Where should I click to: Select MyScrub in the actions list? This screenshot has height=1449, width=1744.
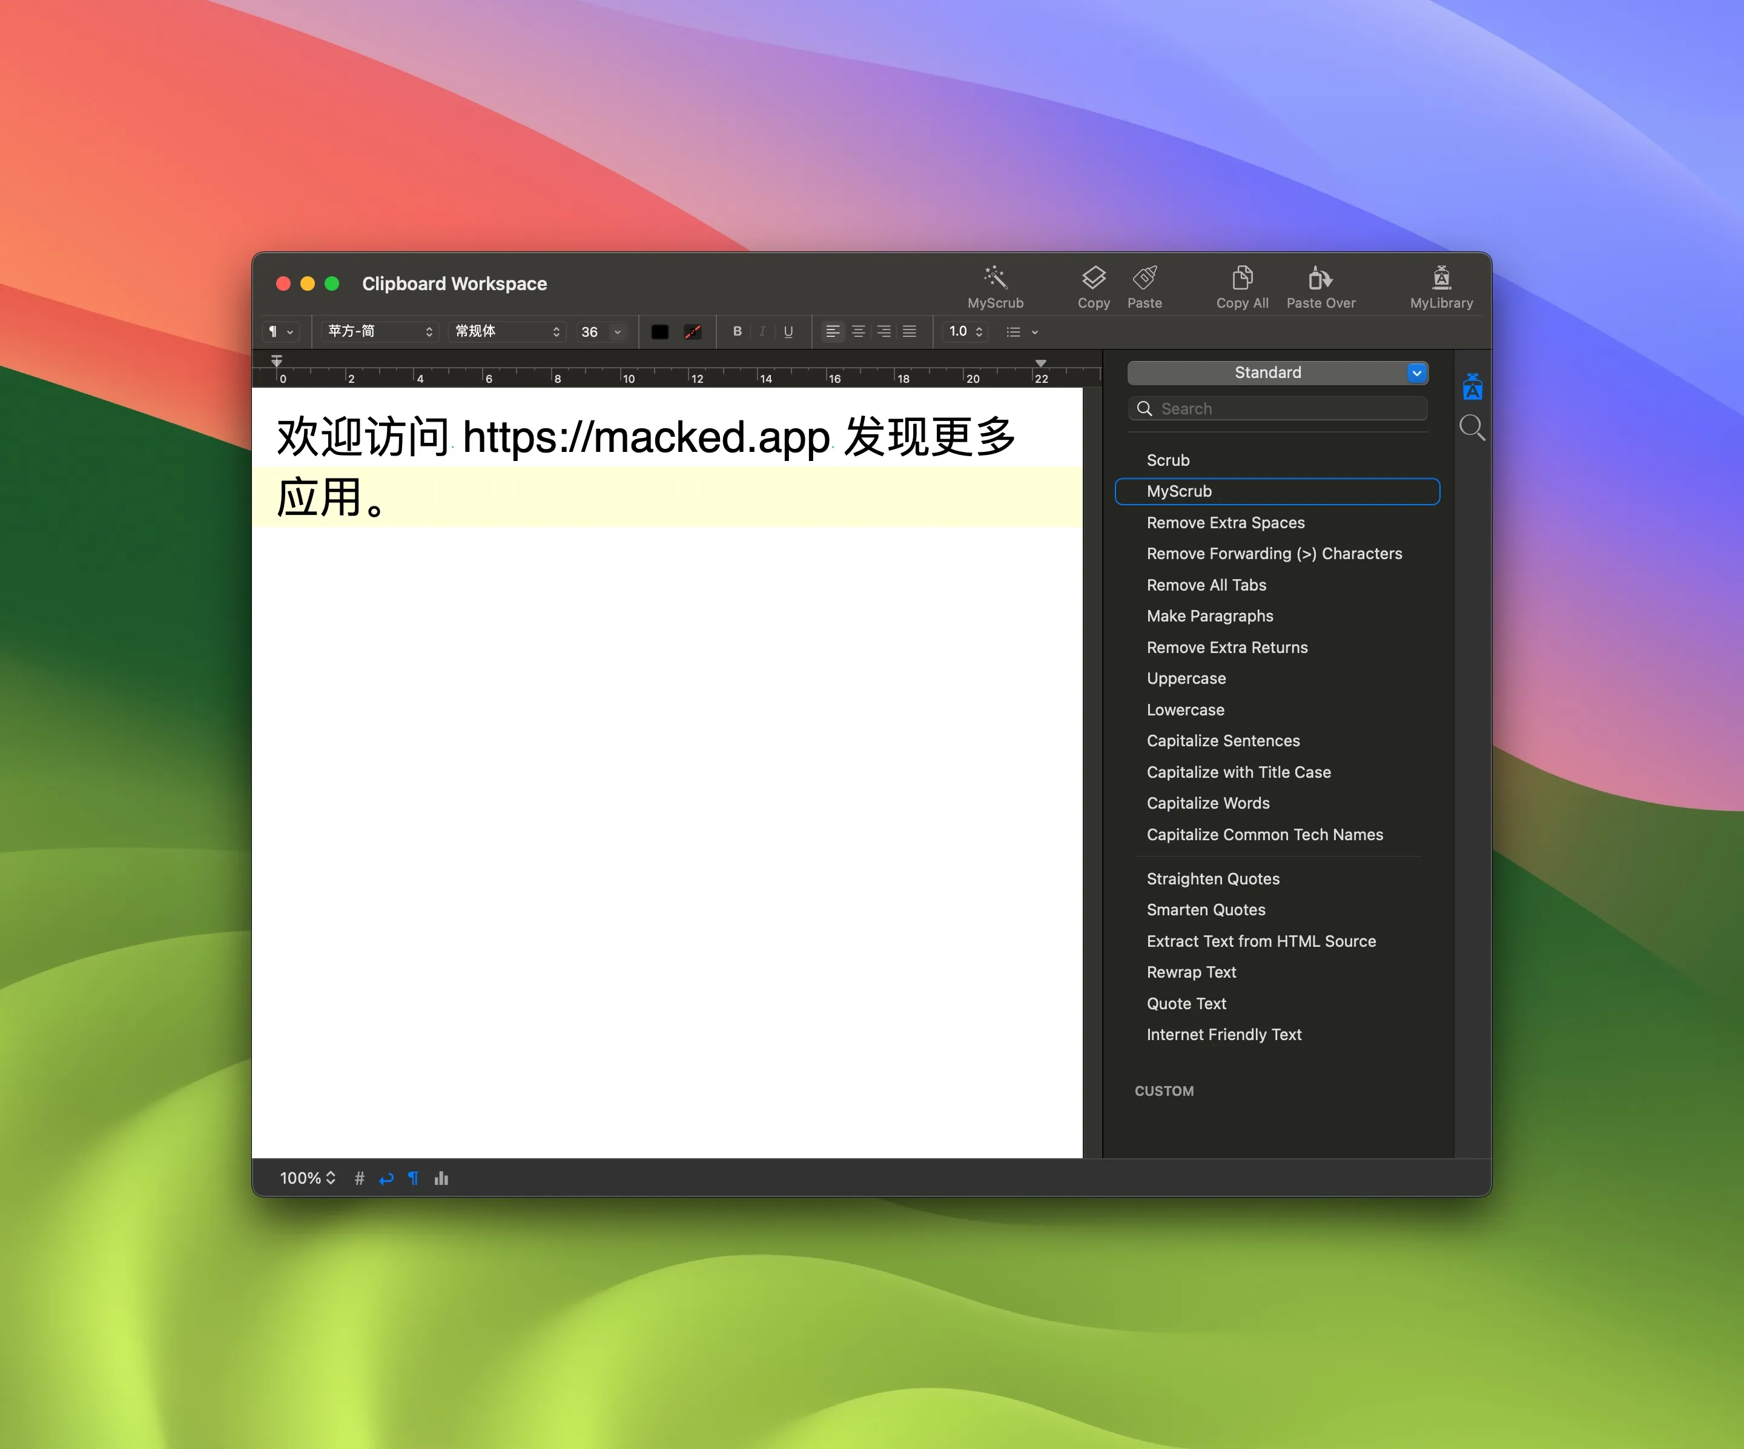tap(1277, 491)
